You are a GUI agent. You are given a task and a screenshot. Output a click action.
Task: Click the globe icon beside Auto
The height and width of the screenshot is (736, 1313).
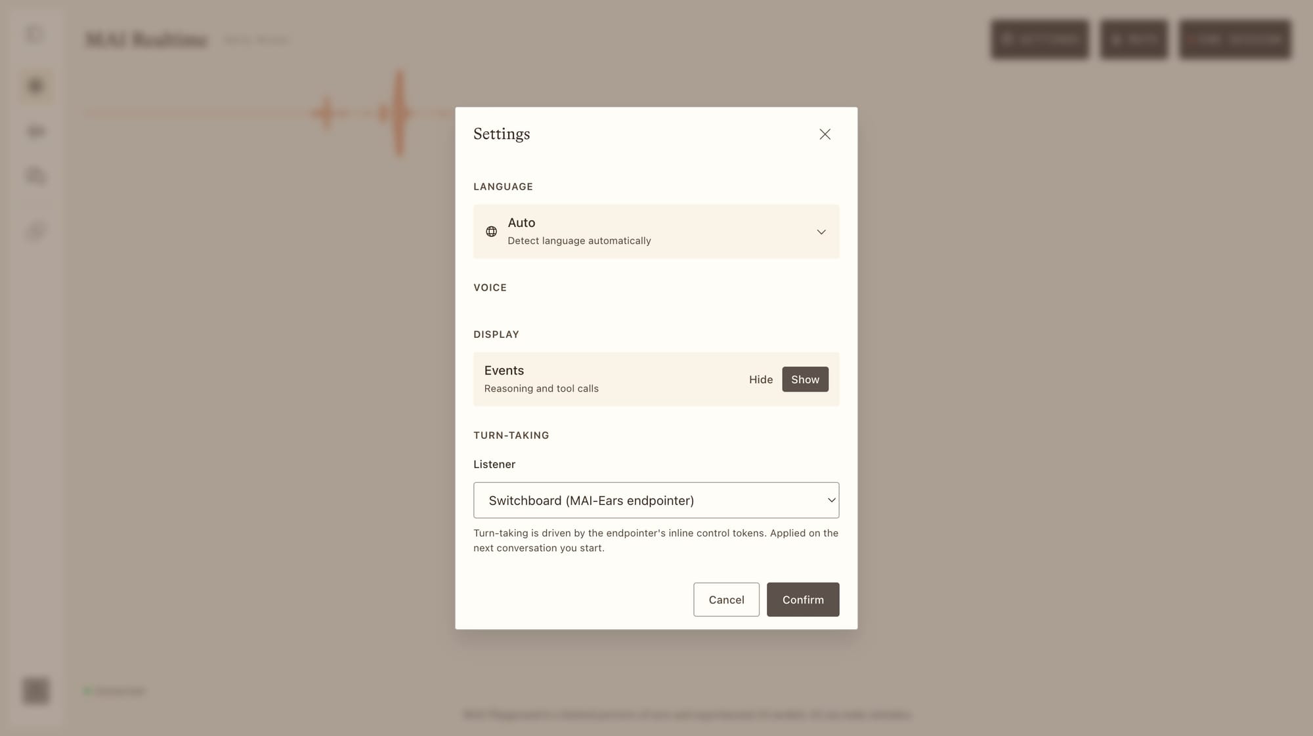coord(491,232)
